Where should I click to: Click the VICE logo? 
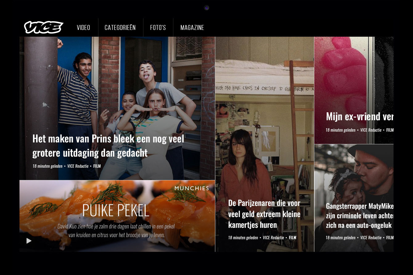pos(44,27)
